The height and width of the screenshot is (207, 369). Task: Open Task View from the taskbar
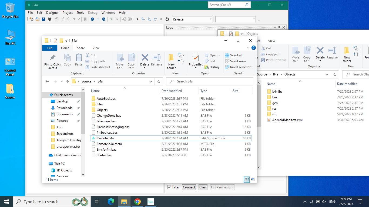97,202
